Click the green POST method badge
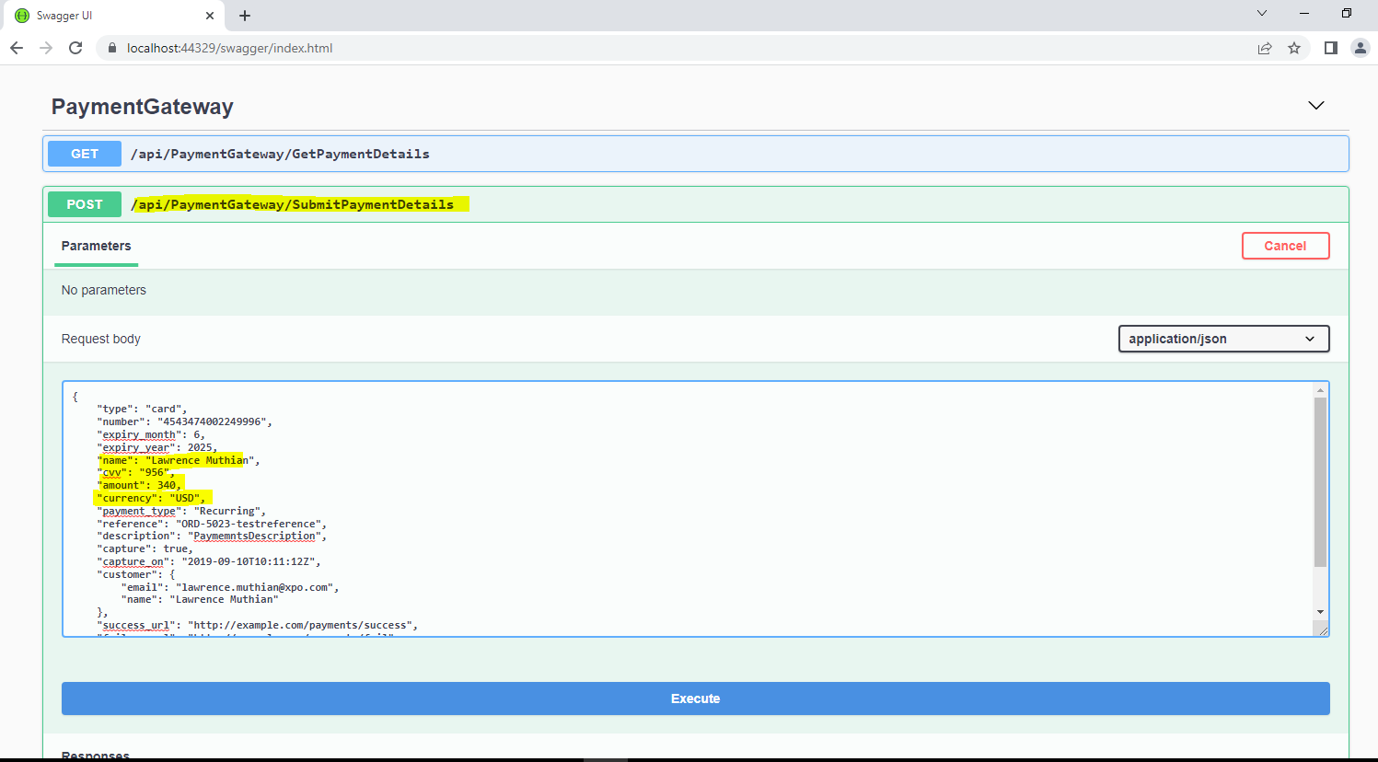The width and height of the screenshot is (1378, 762). tap(84, 204)
